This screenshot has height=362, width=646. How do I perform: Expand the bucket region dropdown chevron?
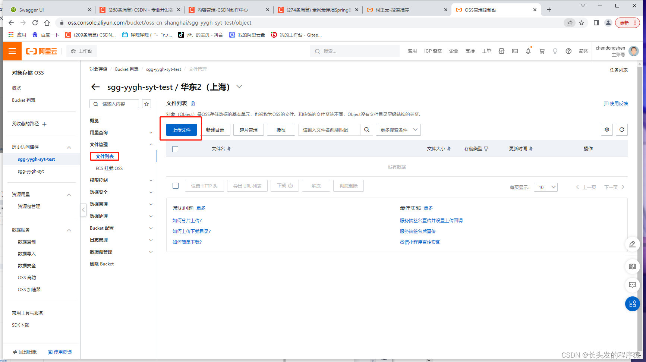coord(239,87)
